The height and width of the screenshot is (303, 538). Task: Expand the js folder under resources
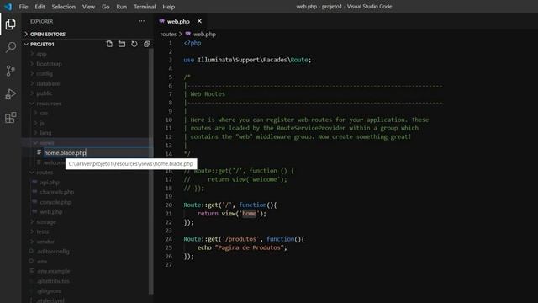click(42, 123)
